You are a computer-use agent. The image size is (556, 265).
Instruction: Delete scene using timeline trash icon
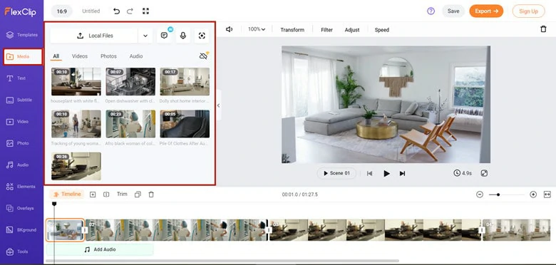pyautogui.click(x=151, y=194)
